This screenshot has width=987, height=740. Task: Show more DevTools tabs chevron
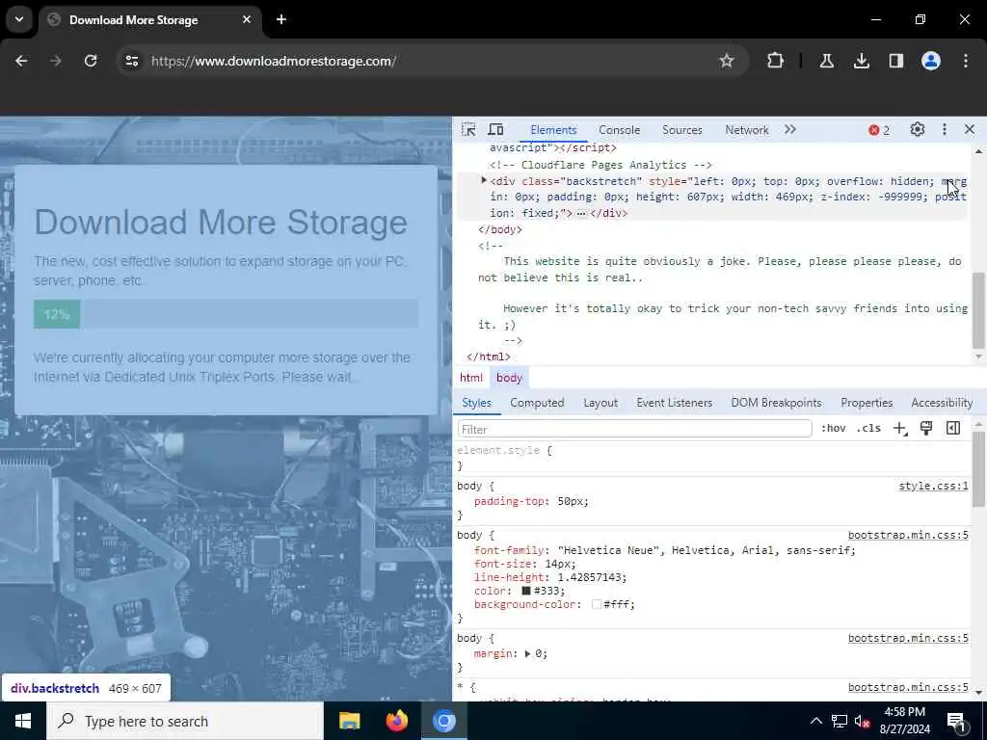coord(790,130)
